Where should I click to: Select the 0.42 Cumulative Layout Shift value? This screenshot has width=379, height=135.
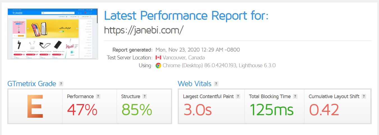pyautogui.click(x=324, y=110)
